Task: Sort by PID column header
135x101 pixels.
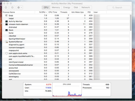Action: pyautogui.click(x=89, y=12)
